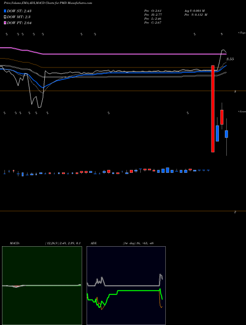
Task: Click the tall red candlestick bar
Action: coord(213,109)
